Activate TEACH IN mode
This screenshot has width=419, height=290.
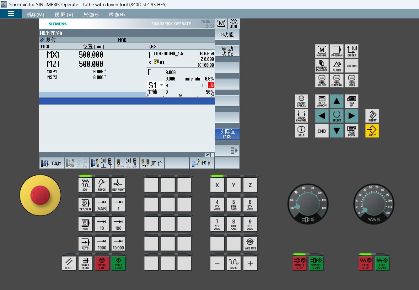85,205
